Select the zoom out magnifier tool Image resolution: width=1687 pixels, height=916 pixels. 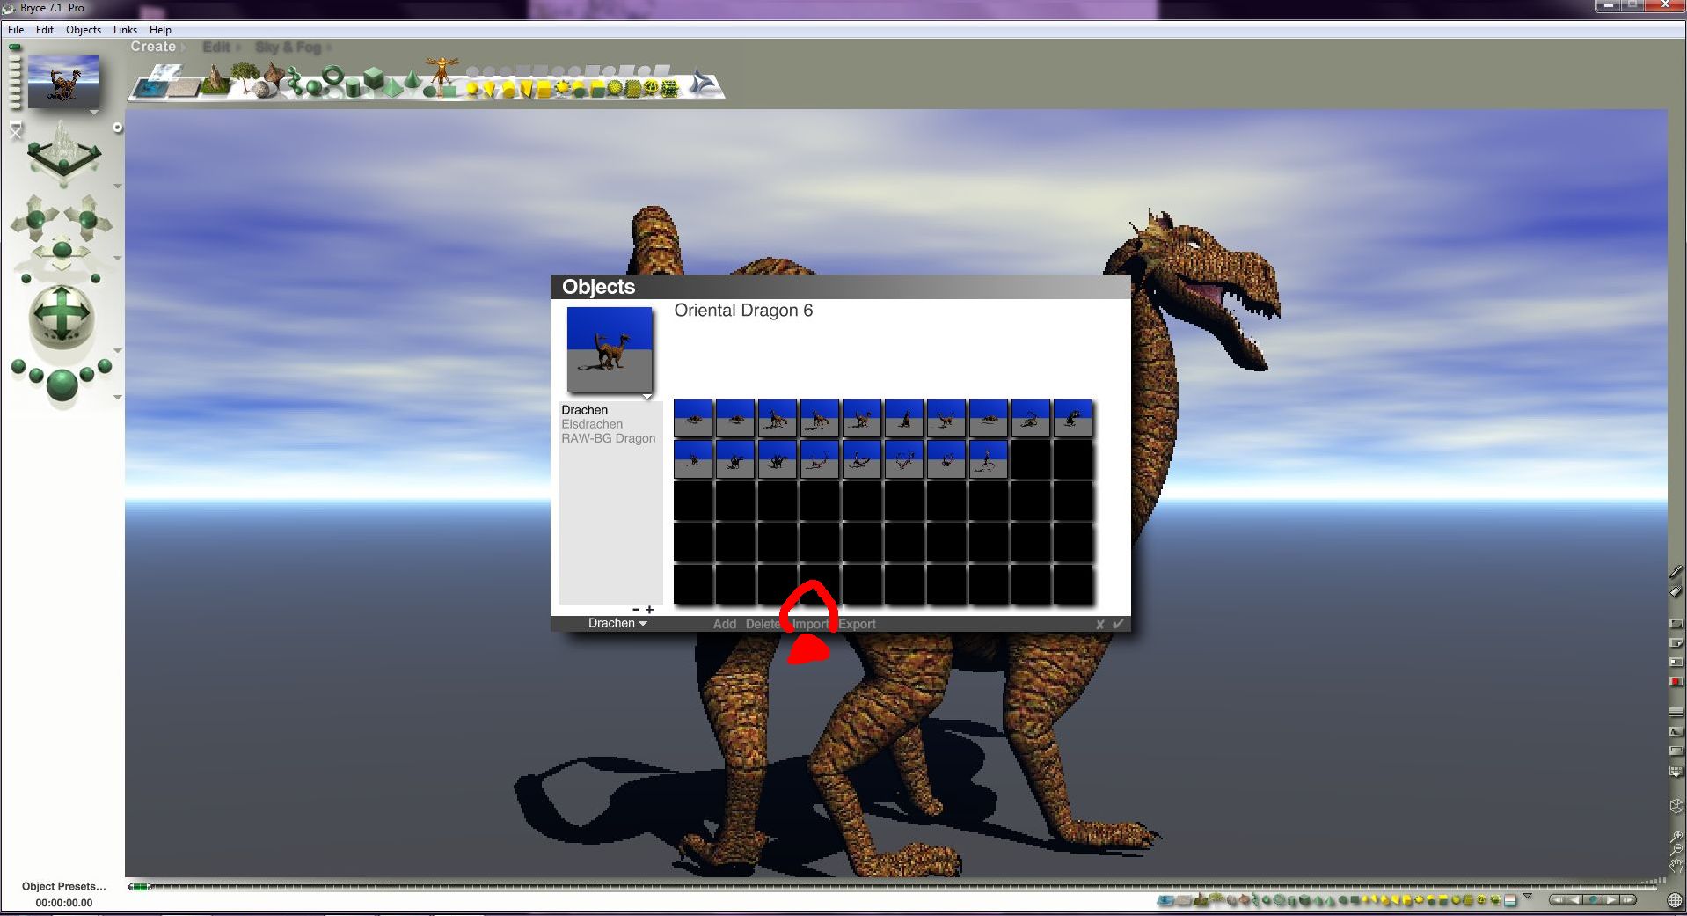pos(1676,850)
